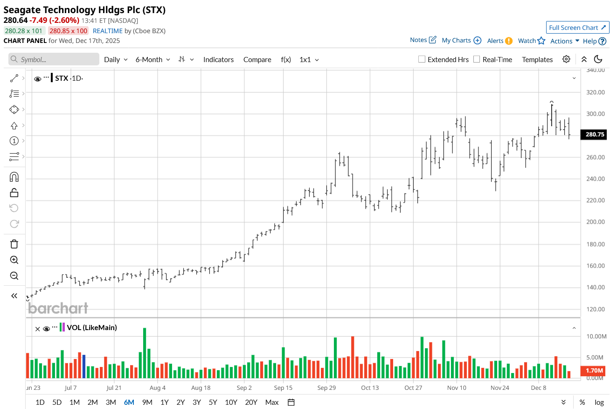
Task: Open the VOL indicator three-dot menu
Action: click(x=55, y=327)
